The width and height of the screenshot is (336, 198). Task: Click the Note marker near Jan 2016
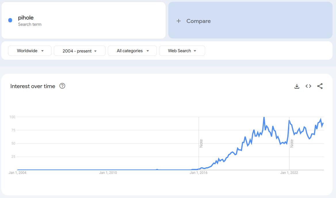pyautogui.click(x=201, y=143)
